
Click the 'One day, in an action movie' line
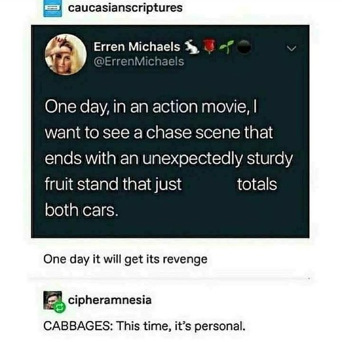(x=151, y=107)
